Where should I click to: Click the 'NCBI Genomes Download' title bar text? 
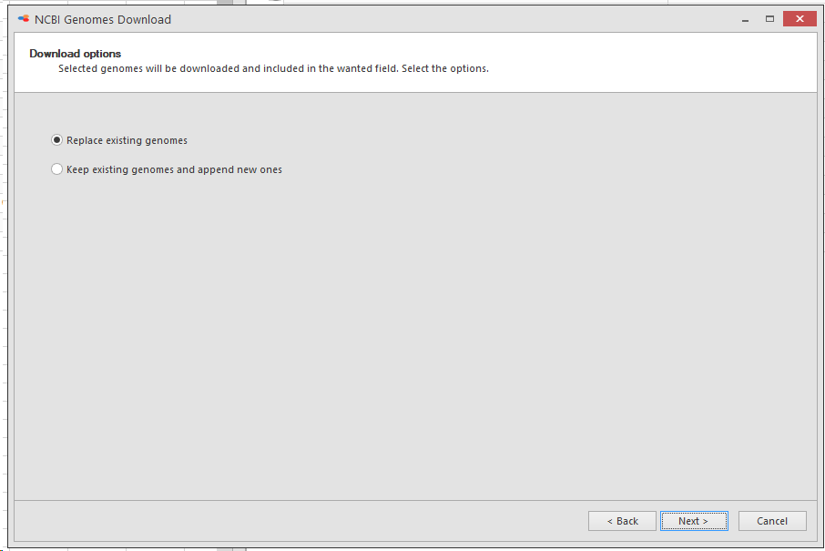103,19
